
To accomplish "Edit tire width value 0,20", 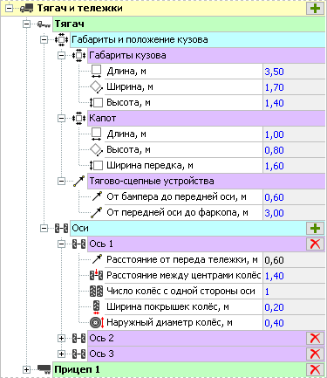I will [x=294, y=307].
